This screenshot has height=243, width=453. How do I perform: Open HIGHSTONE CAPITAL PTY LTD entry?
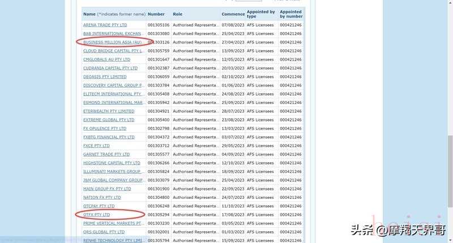(112, 163)
